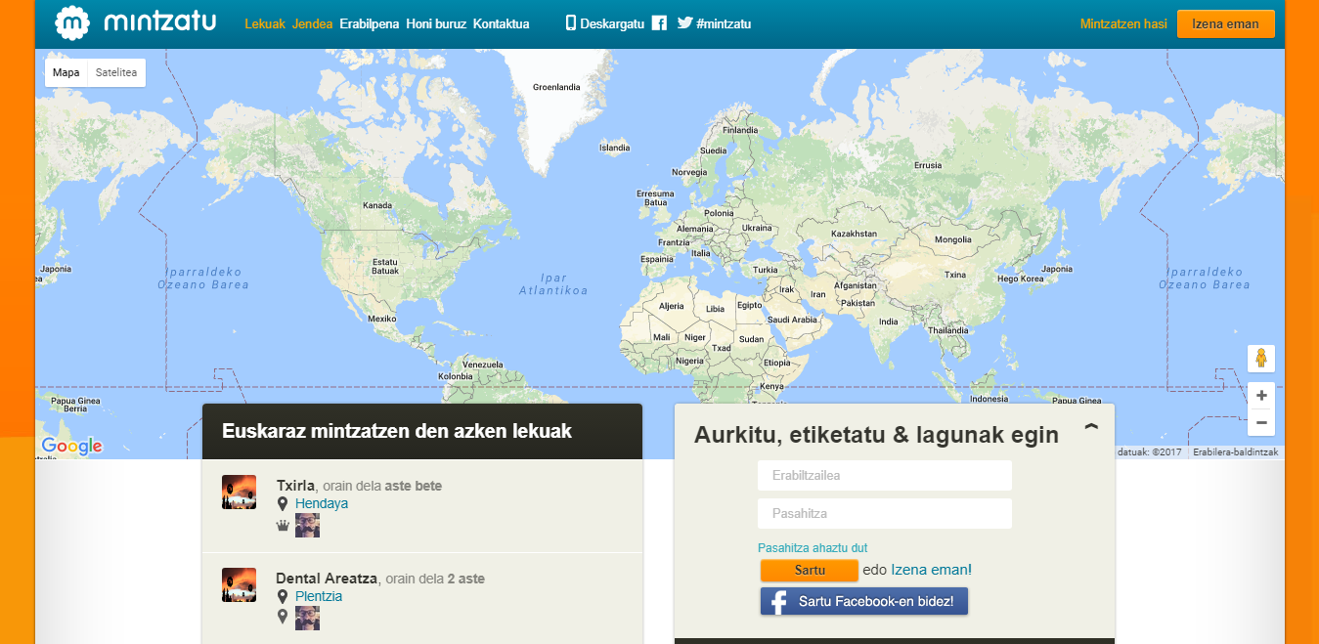Viewport: 1319px width, 644px height.
Task: Open the Twitter #mintzatu link
Action: pyautogui.click(x=714, y=24)
